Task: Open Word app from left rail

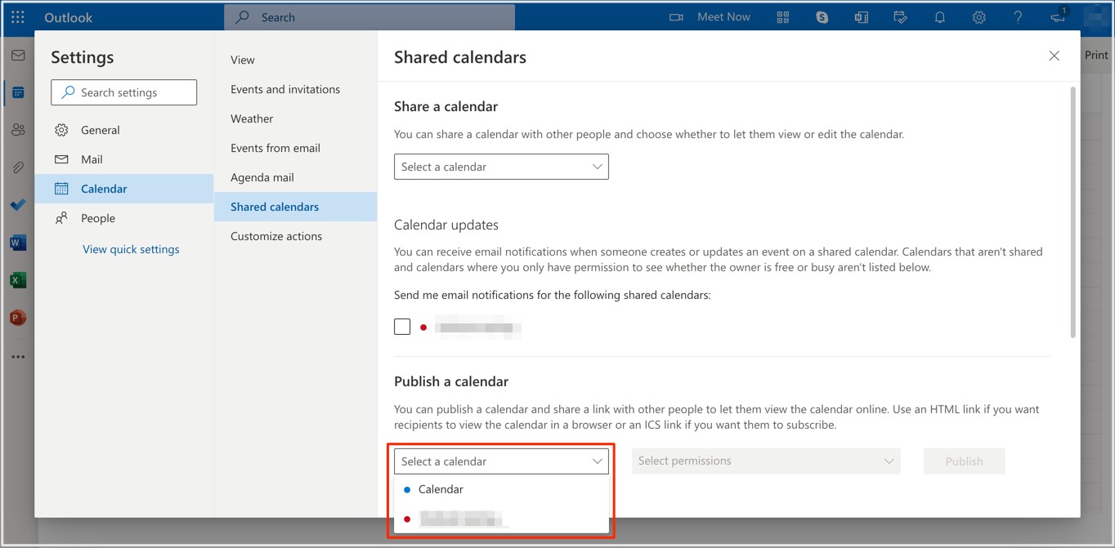Action: (18, 243)
